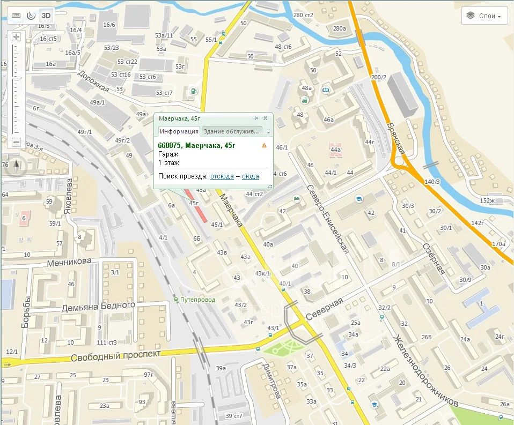Select the ruler distance measurement tool

(16, 16)
